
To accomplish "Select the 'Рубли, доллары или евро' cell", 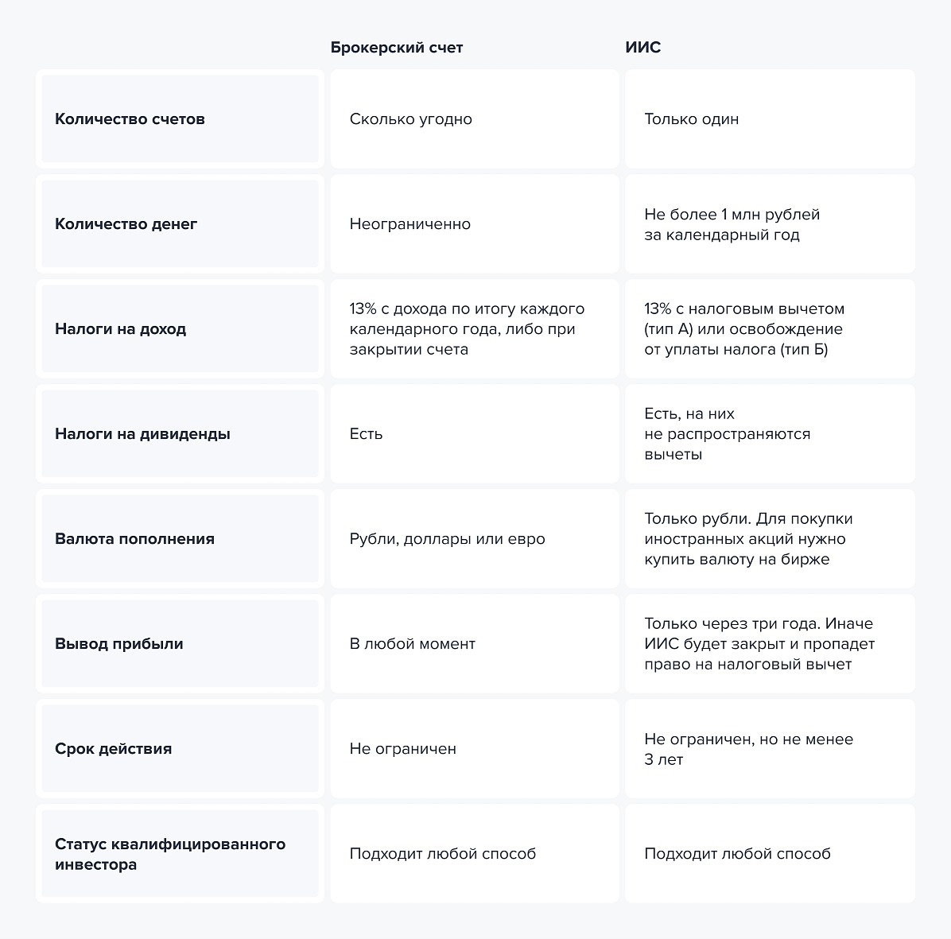I will 474,538.
